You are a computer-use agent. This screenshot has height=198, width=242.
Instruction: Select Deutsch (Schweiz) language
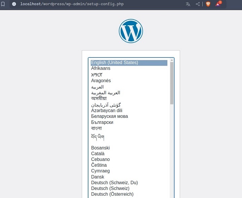click(129, 189)
